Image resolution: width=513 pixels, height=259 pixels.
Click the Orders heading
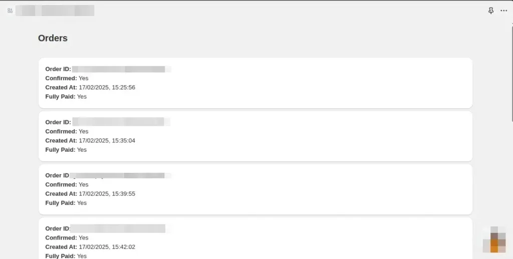[x=53, y=38]
